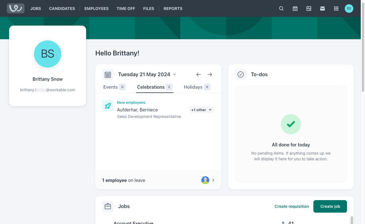
Task: Click the Create job button
Action: 330,206
